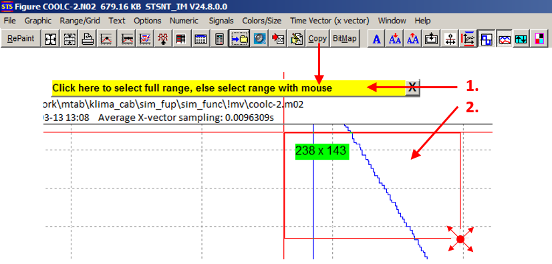
Task: Click the printer icon
Action: [x=88, y=39]
